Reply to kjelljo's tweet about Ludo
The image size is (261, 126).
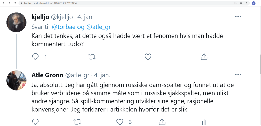[35, 57]
